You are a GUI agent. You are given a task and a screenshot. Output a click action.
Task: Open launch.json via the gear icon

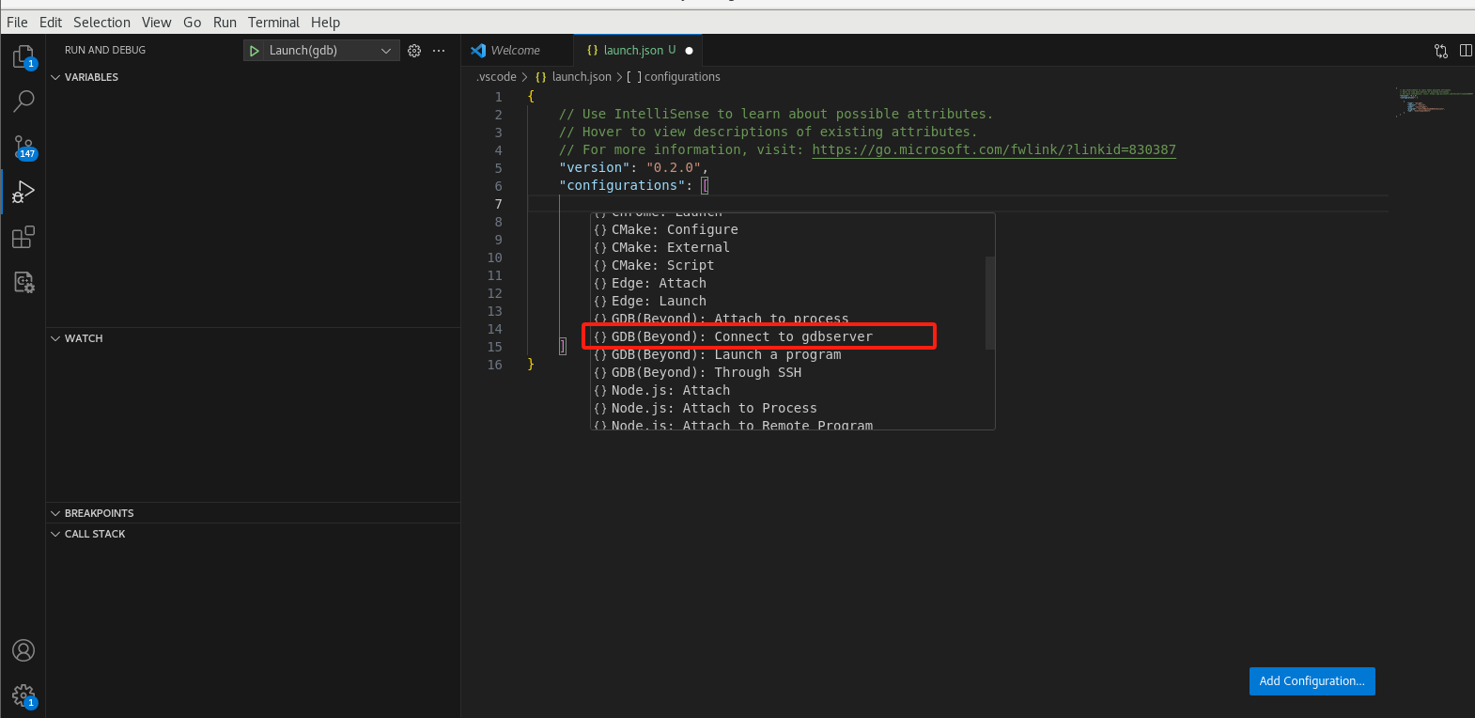(x=414, y=51)
